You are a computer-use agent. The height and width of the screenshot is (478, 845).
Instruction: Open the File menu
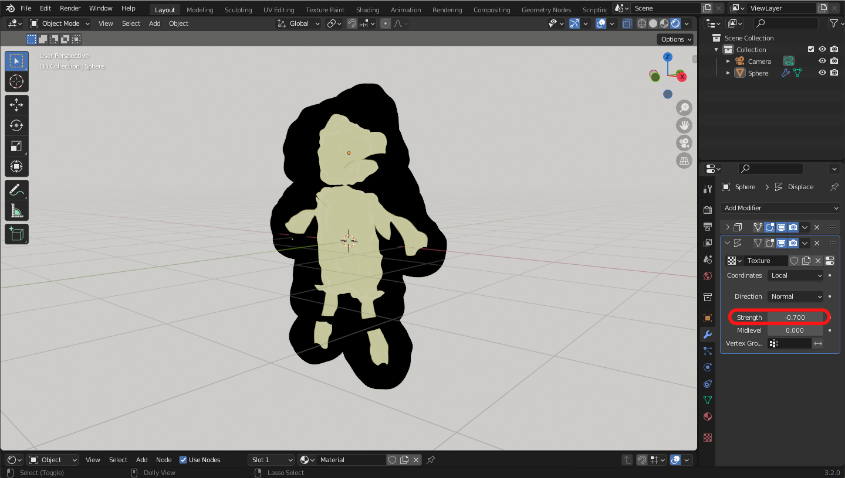tap(26, 8)
